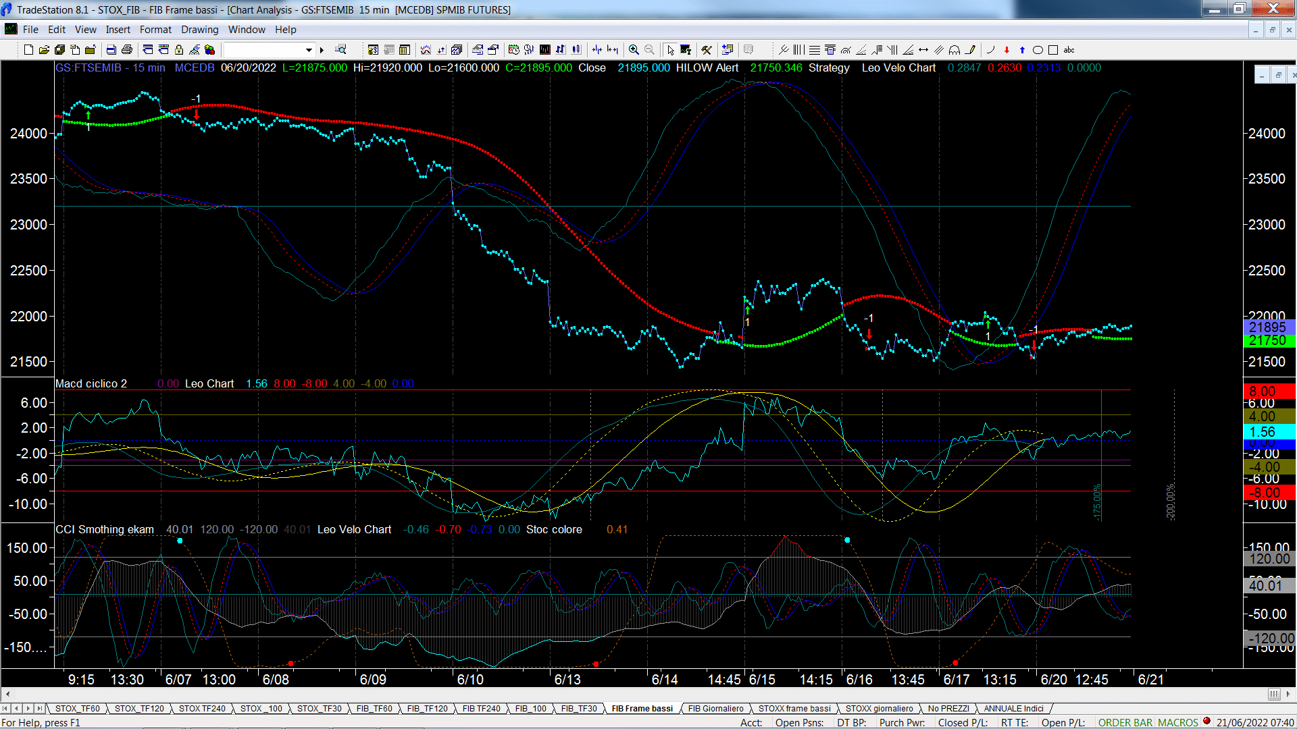This screenshot has height=729, width=1297.
Task: Switch to the FIB_100 tab
Action: [530, 709]
